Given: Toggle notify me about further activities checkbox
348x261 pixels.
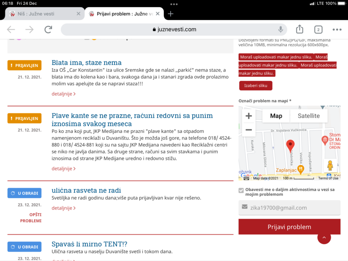Looking at the screenshot, I should pyautogui.click(x=241, y=190).
